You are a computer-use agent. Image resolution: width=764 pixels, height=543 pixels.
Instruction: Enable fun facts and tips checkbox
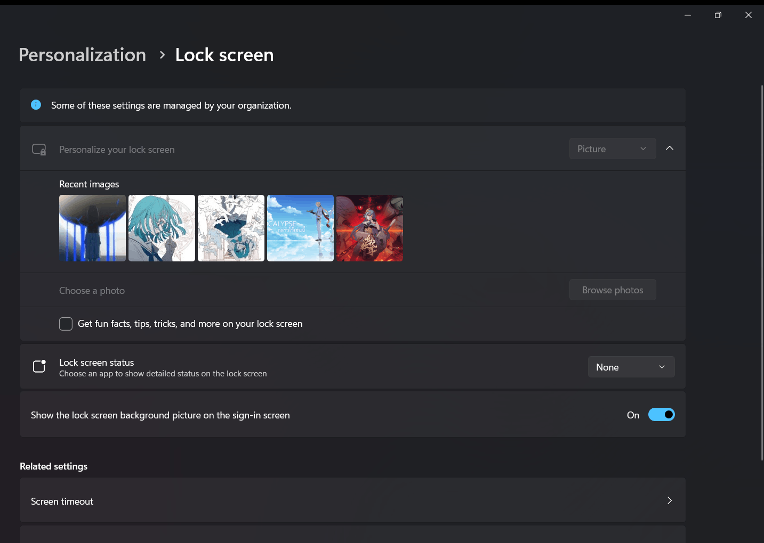[66, 324]
